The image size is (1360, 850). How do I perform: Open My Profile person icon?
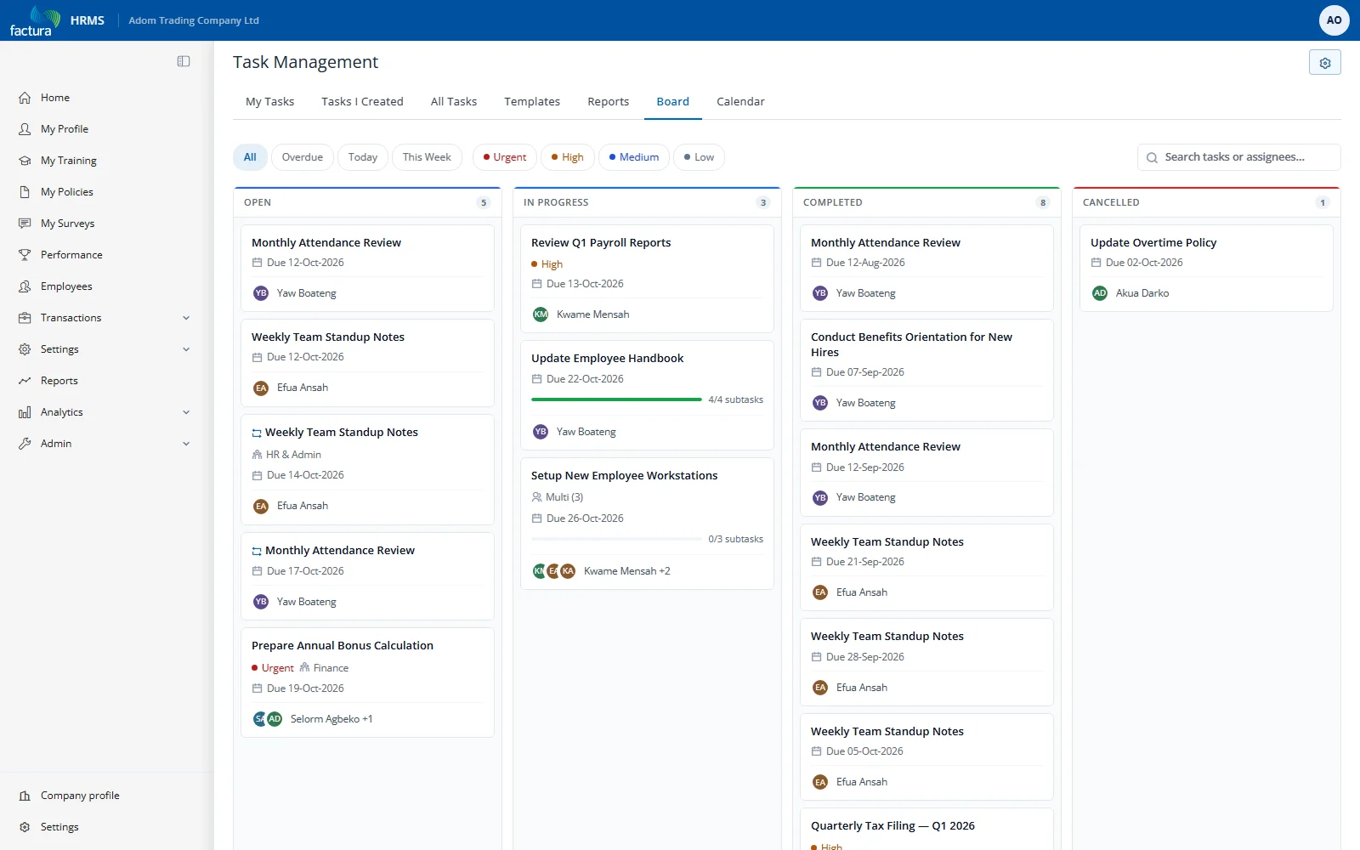pyautogui.click(x=25, y=129)
